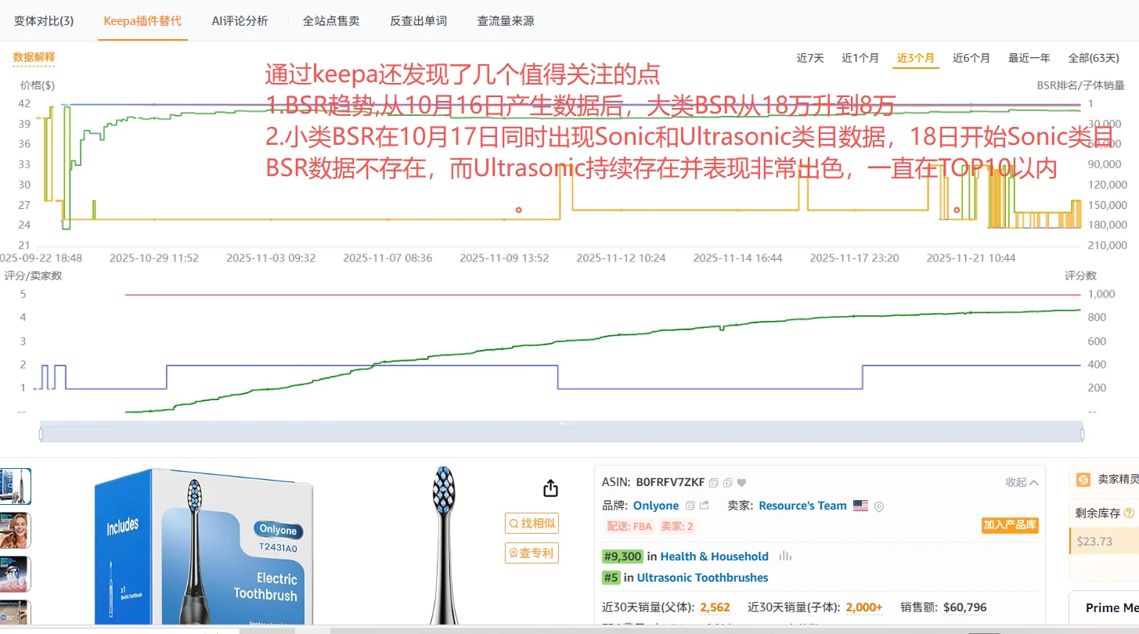1139x634 pixels.
Task: Switch to the AI评论分析 tab
Action: pyautogui.click(x=239, y=21)
